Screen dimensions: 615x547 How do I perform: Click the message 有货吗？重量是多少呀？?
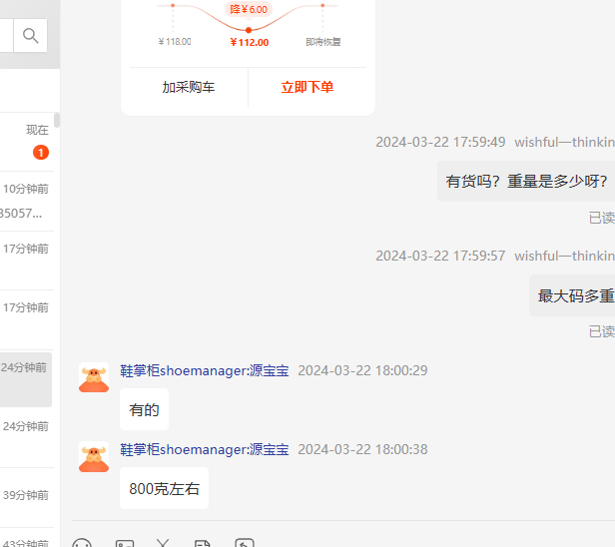point(526,181)
